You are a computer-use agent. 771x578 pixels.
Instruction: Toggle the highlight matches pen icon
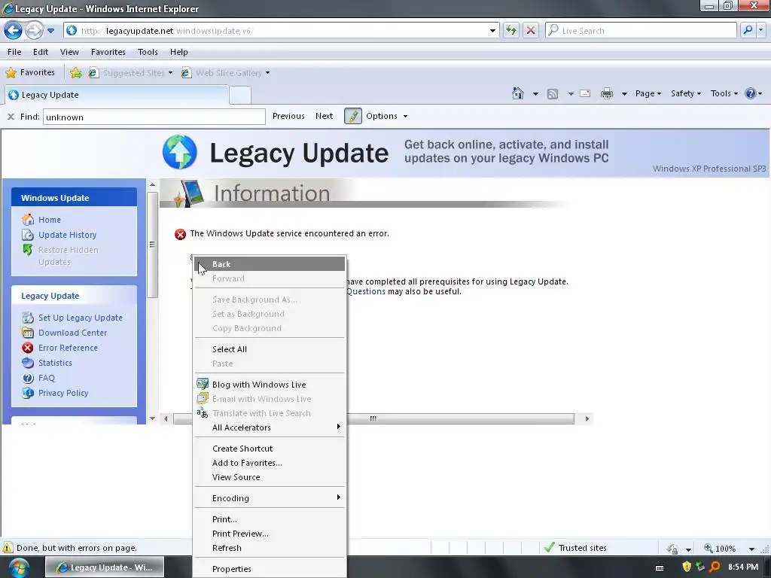click(x=353, y=116)
